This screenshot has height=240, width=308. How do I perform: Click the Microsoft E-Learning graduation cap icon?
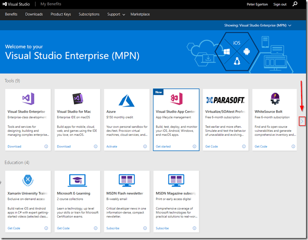[77, 180]
